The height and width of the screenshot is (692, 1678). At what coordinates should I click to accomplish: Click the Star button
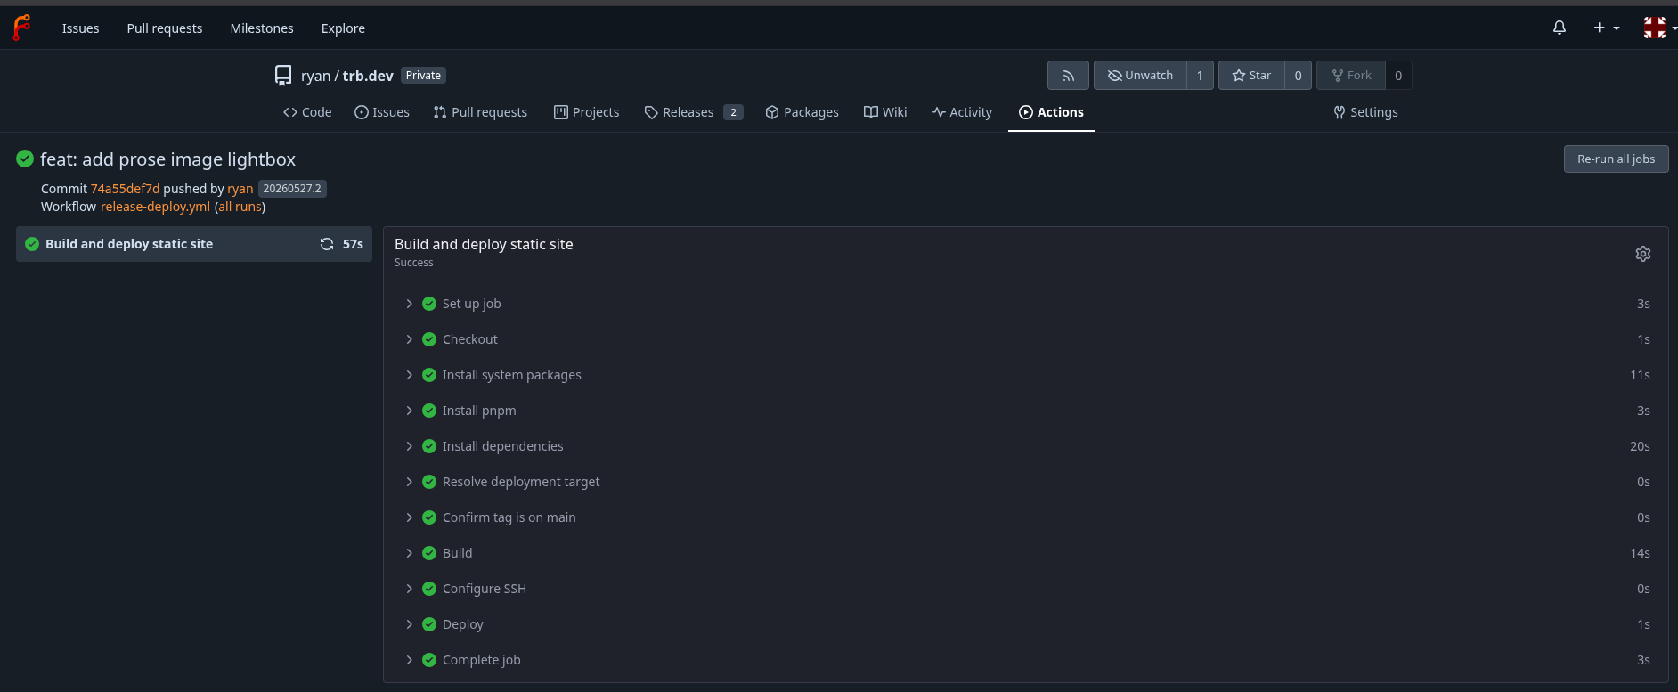click(x=1251, y=76)
